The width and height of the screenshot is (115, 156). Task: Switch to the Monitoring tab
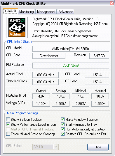coord(27,12)
